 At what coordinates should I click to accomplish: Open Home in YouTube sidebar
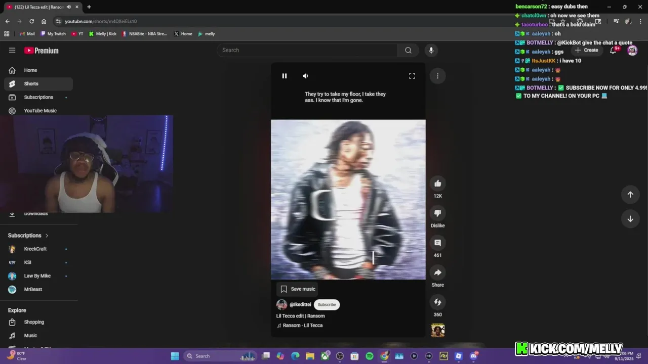[38, 70]
